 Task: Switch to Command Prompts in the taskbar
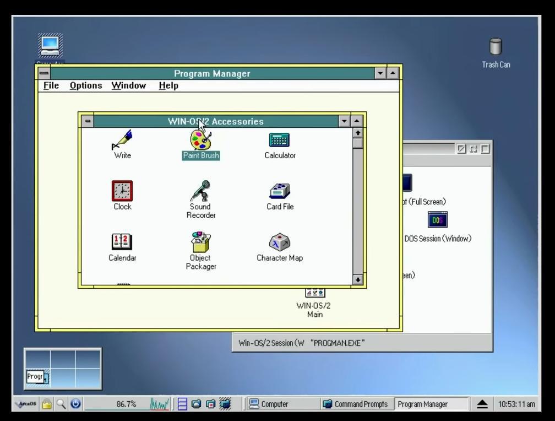coord(356,404)
